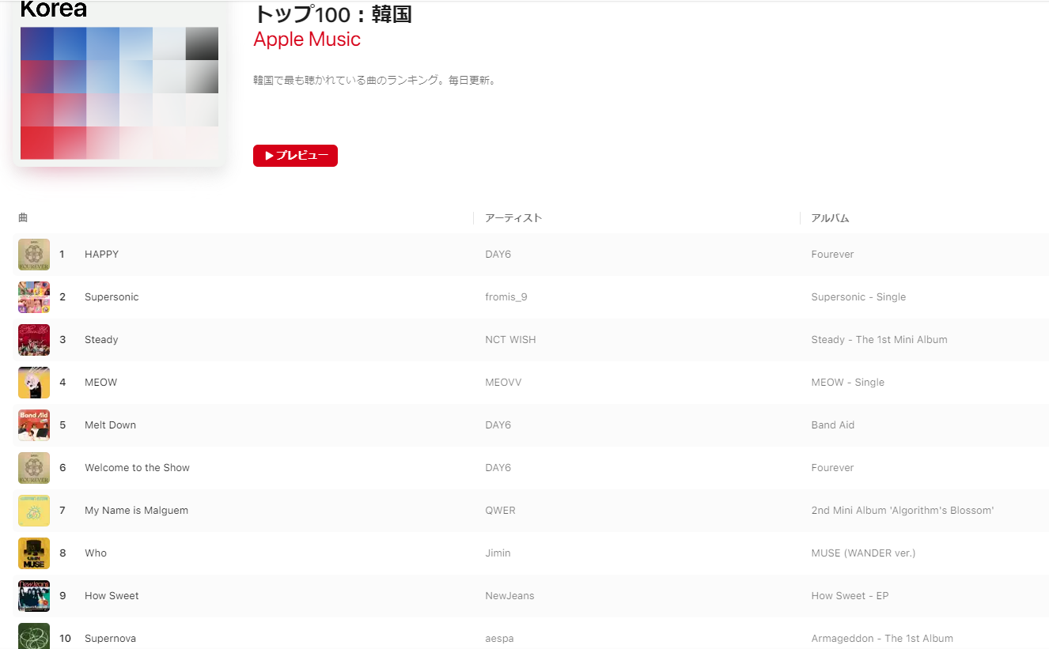Open artist DAY6 in the Melt Down row
The width and height of the screenshot is (1049, 649).
tap(498, 425)
